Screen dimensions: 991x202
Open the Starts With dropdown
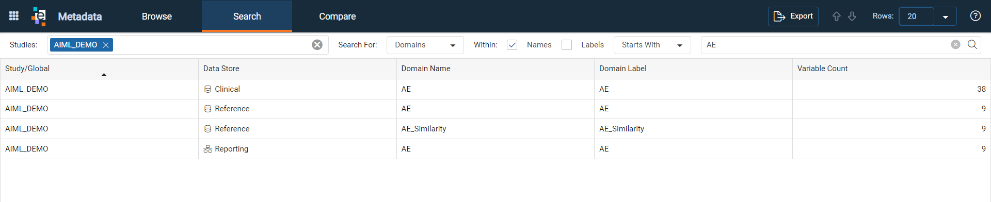tap(652, 45)
